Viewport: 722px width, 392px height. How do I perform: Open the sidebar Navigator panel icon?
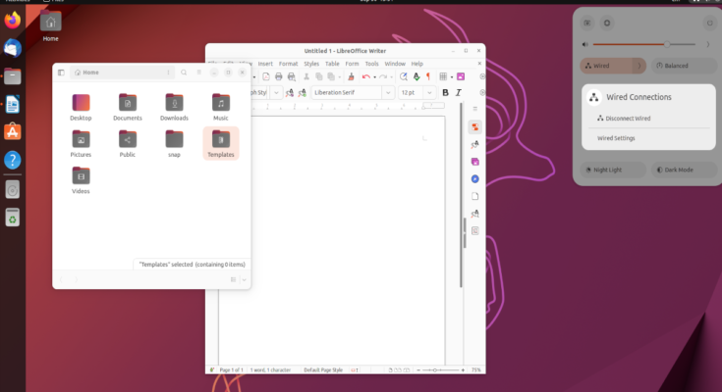[x=474, y=179]
